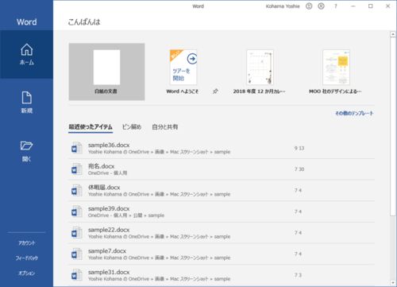Pin the Word へようこそ template
397x287 pixels.
click(215, 91)
